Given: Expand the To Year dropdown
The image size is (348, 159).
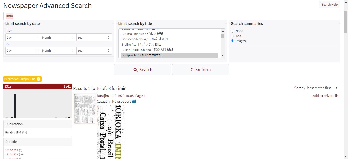Looking at the screenshot, I should click(x=94, y=51).
